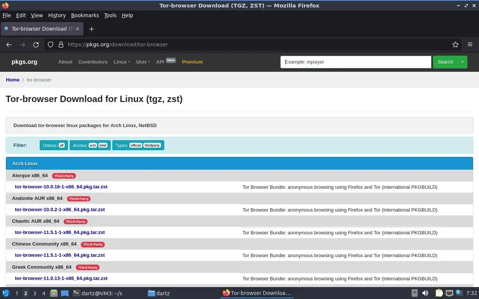Image resolution: width=479 pixels, height=299 pixels.
Task: Click the browser Back arrow
Action: [9, 44]
